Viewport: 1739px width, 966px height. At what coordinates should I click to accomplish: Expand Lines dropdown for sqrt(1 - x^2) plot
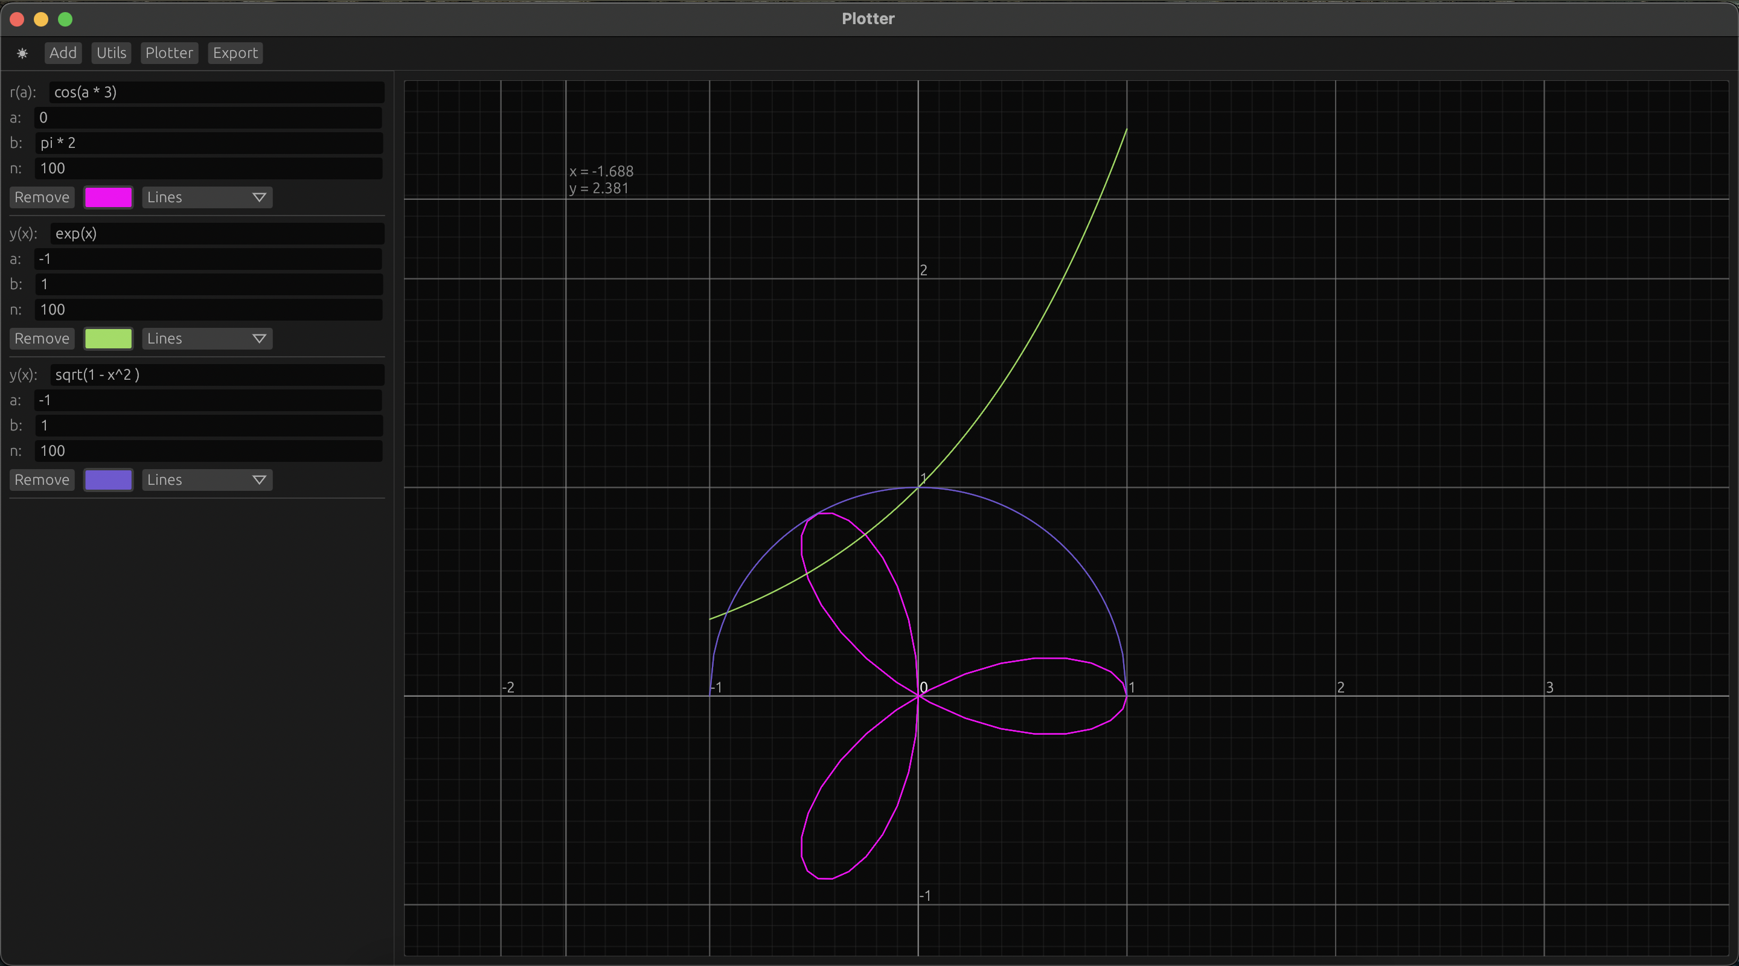click(x=207, y=479)
